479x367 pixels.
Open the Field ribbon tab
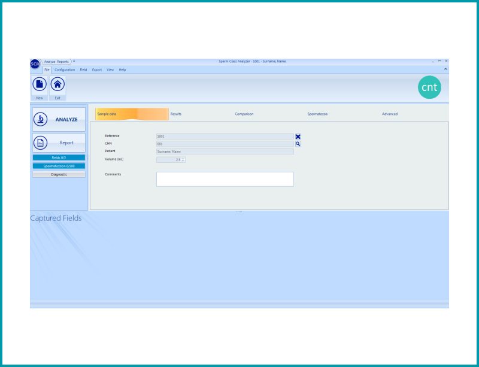click(x=83, y=70)
